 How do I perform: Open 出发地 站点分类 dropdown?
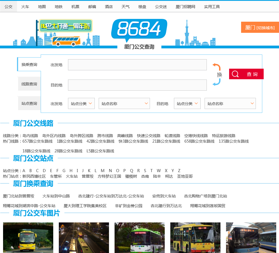click(81, 103)
